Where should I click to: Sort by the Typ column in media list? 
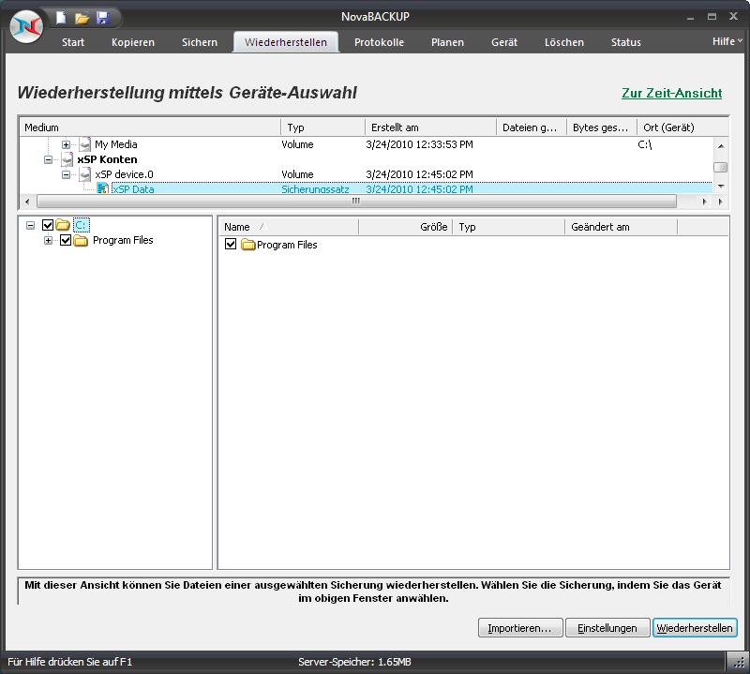tap(322, 127)
